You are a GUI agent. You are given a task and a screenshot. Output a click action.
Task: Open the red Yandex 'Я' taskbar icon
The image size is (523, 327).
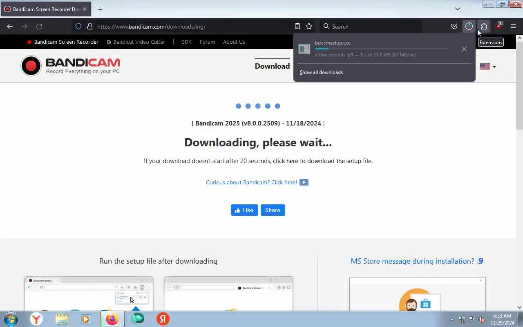163,319
